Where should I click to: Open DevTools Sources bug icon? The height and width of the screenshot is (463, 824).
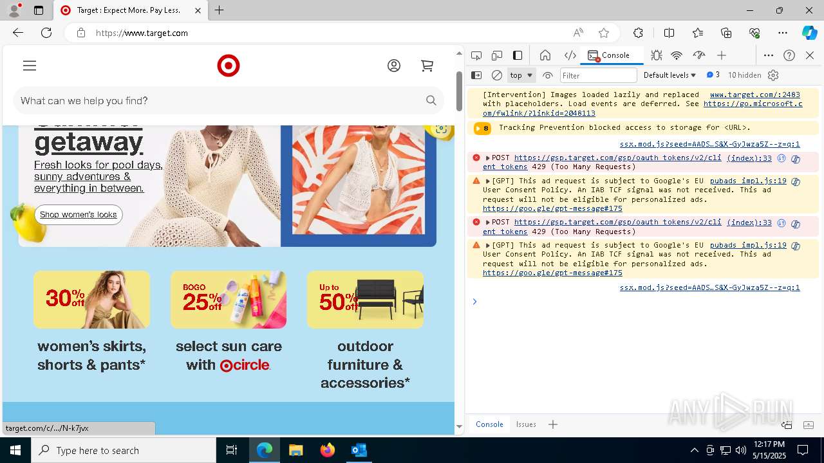656,55
